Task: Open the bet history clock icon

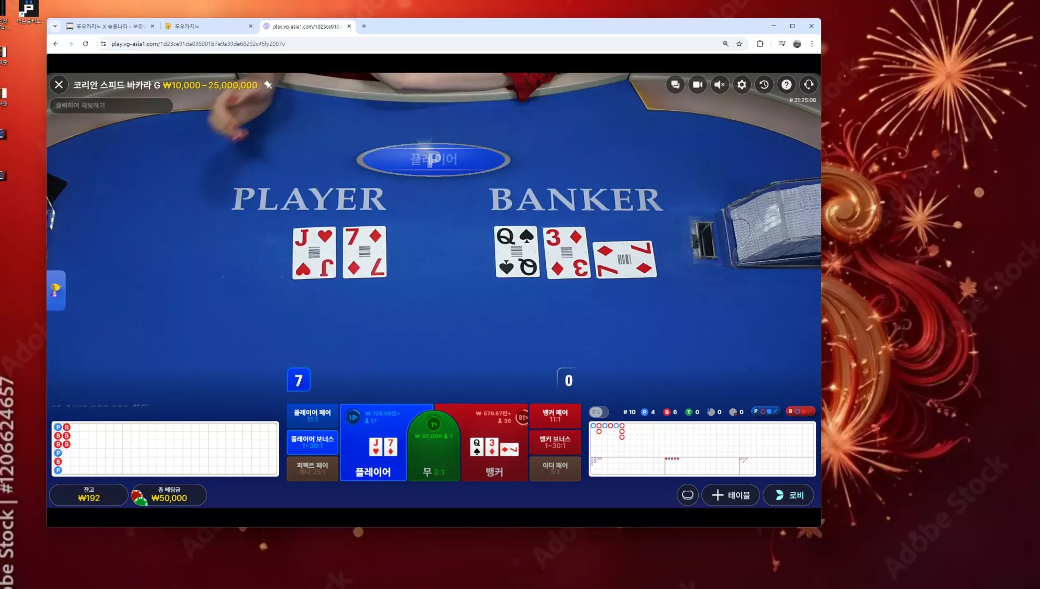Action: click(x=764, y=84)
